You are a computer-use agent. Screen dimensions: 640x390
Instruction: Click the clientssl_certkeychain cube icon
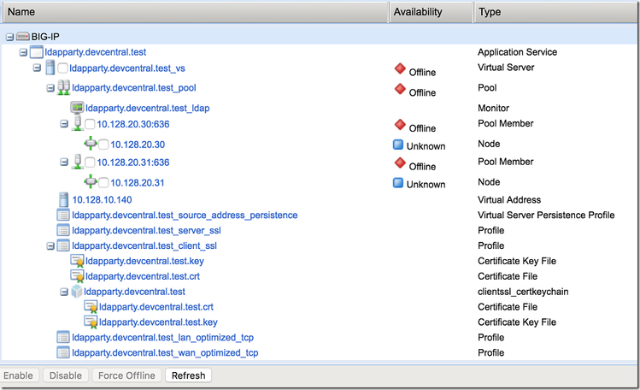(76, 292)
